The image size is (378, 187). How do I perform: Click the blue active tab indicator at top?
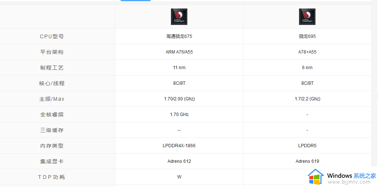(136, 0)
